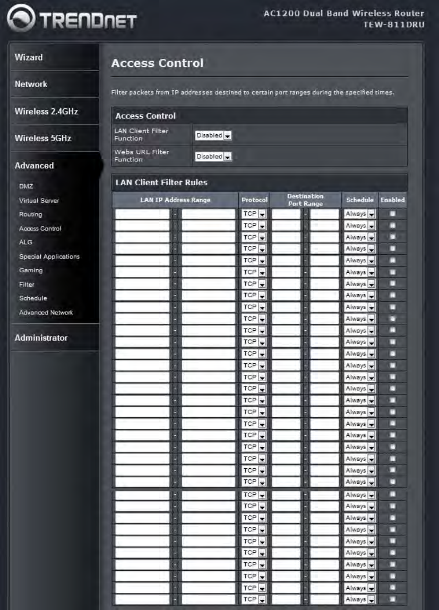Select Access Control in the sidebar
The width and height of the screenshot is (439, 610).
tap(40, 228)
